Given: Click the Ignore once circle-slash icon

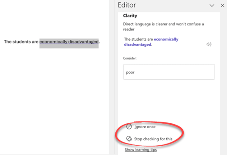Looking at the screenshot, I should [129, 127].
